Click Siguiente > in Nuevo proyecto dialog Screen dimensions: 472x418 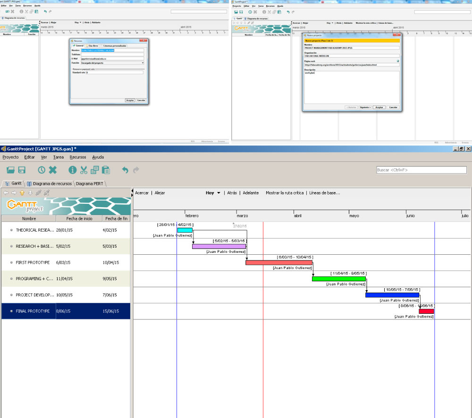tap(365, 108)
